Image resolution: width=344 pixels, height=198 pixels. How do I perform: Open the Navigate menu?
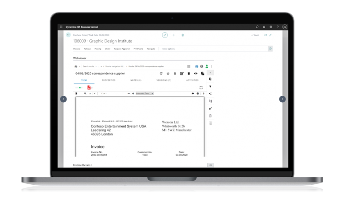(151, 49)
